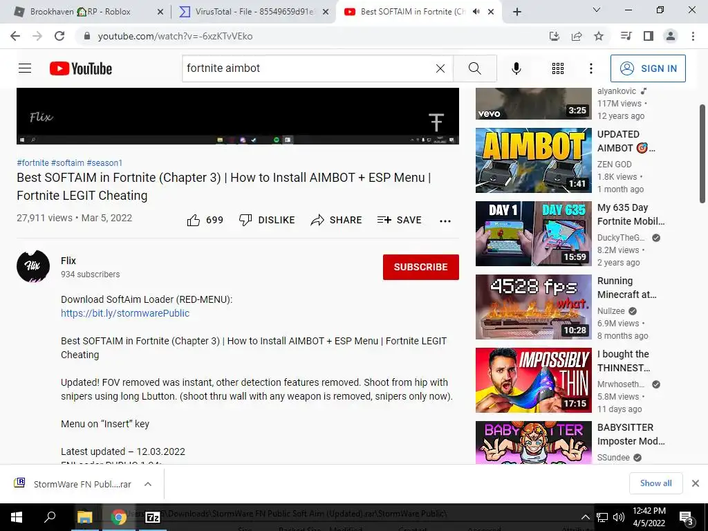Expand the tab search chevron

click(597, 10)
